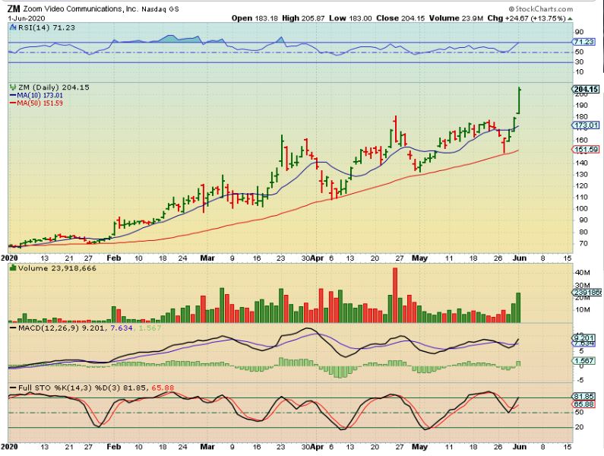Screen dimensions: 604x456
Task: Click the 1.567 tag on the MACD right axis
Action: 584,361
